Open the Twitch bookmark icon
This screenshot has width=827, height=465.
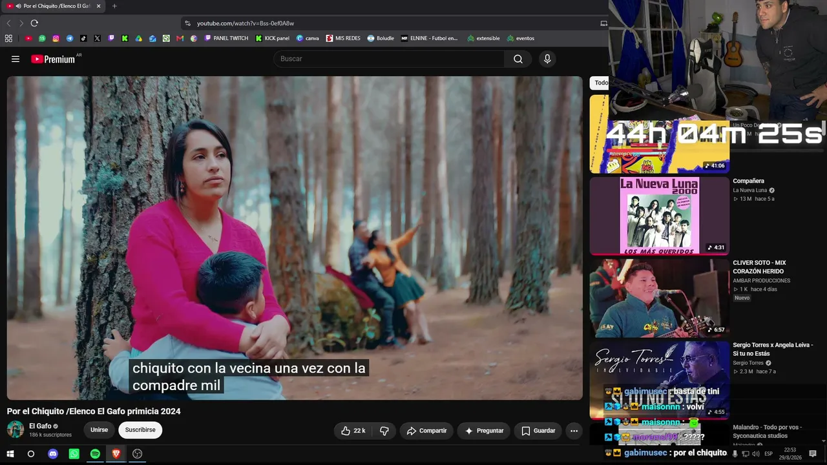tap(111, 38)
